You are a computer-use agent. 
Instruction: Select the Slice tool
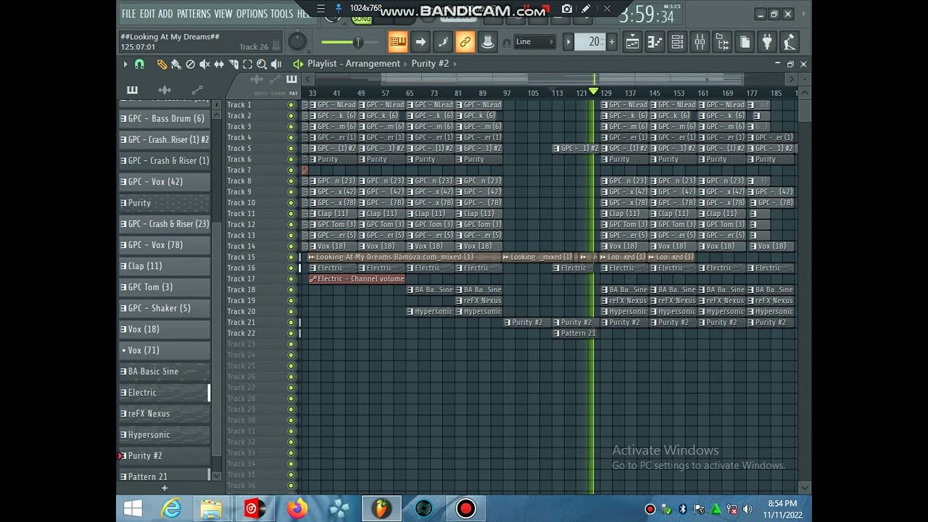pyautogui.click(x=233, y=64)
